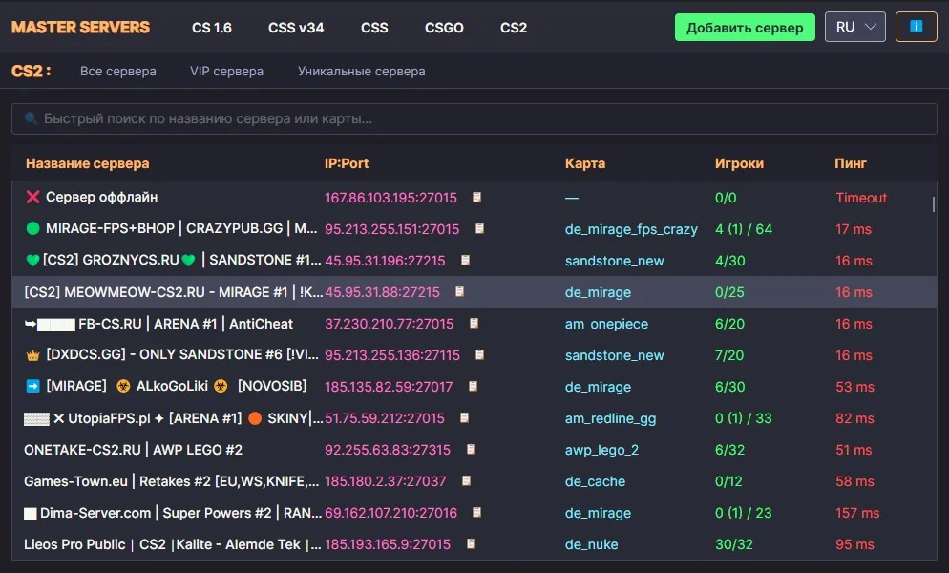Image resolution: width=949 pixels, height=573 pixels.
Task: Click the Добавить сервер button
Action: (745, 28)
